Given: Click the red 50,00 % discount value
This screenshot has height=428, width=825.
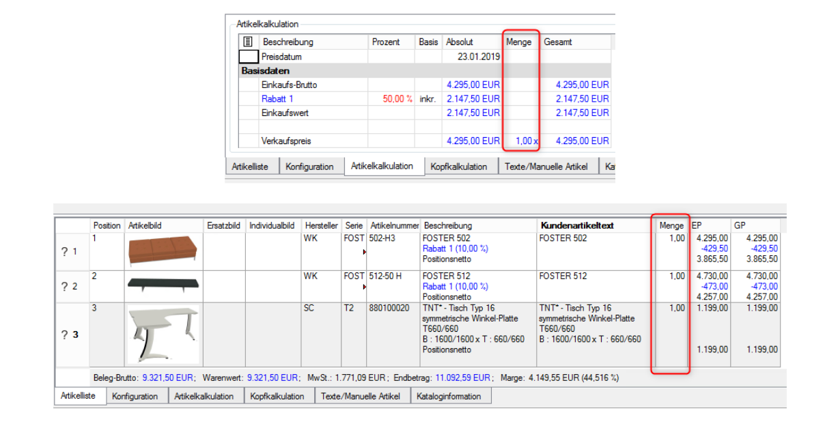Looking at the screenshot, I should pyautogui.click(x=397, y=99).
